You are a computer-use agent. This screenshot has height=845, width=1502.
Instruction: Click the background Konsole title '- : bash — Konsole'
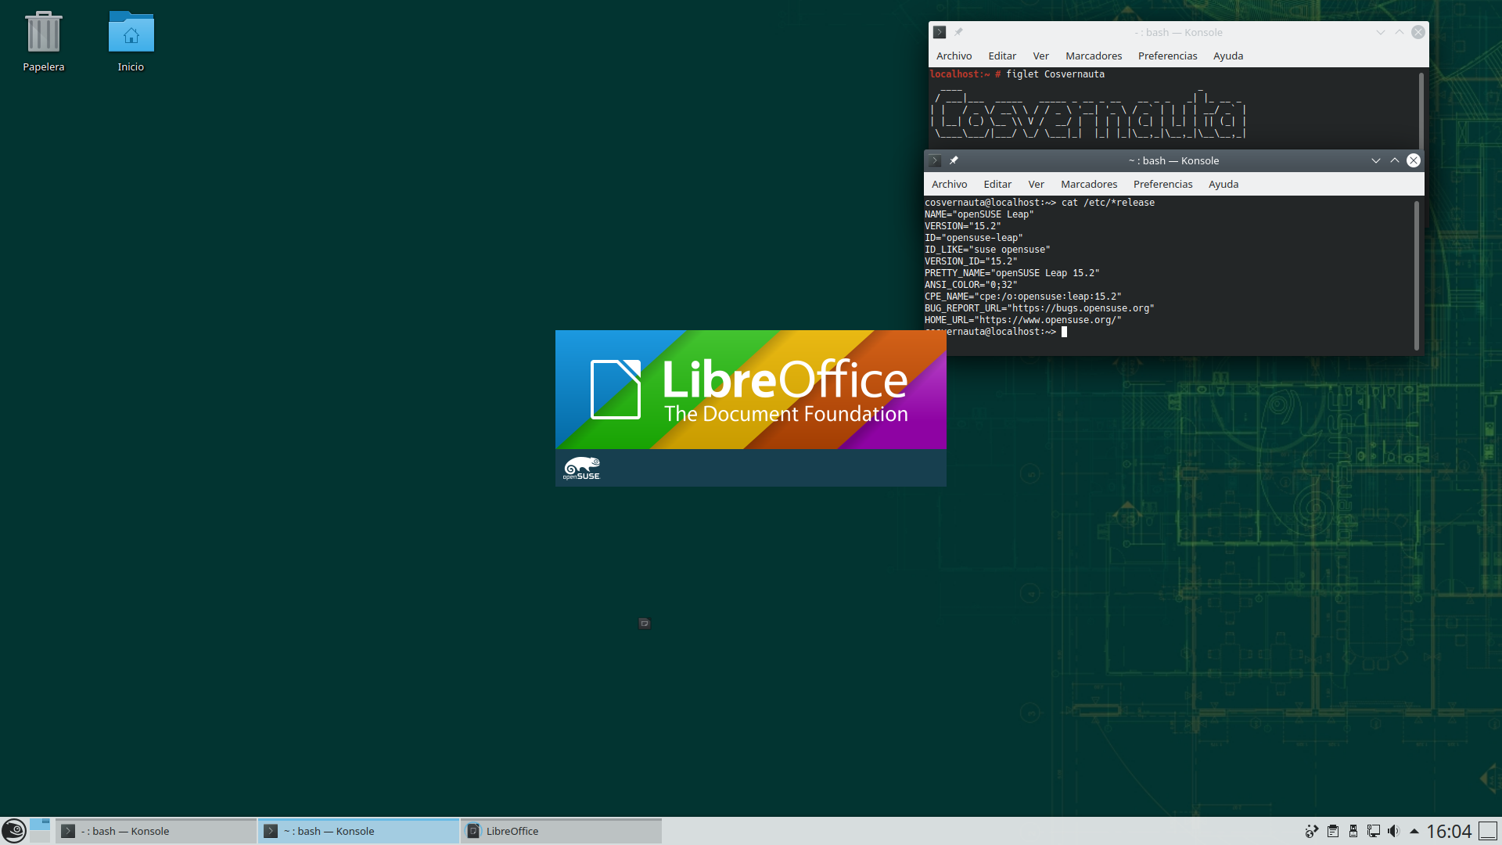pos(1178,32)
